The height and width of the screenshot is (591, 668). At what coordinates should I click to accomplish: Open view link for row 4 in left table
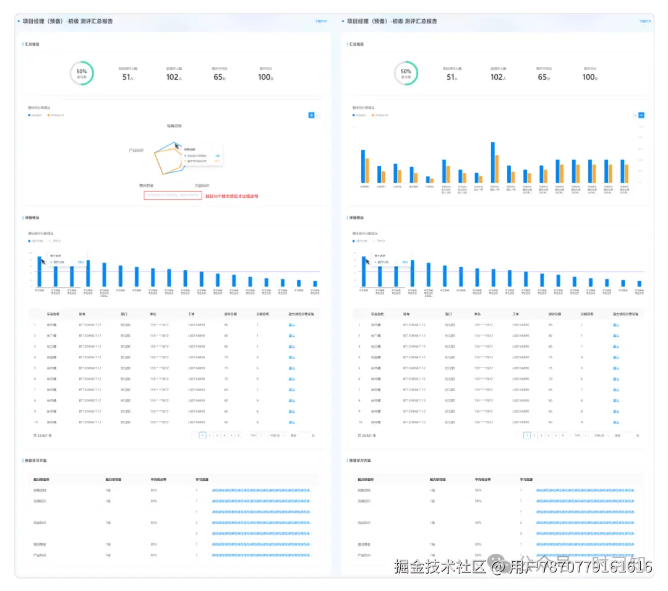tap(292, 358)
